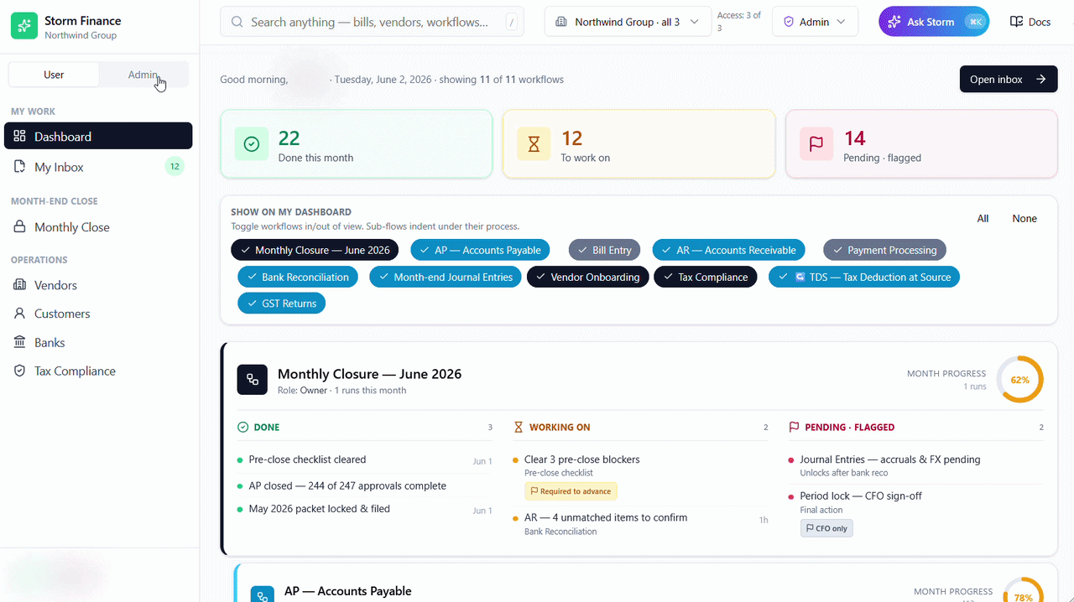The height and width of the screenshot is (602, 1074).
Task: Click the Customers person icon
Action: point(20,314)
